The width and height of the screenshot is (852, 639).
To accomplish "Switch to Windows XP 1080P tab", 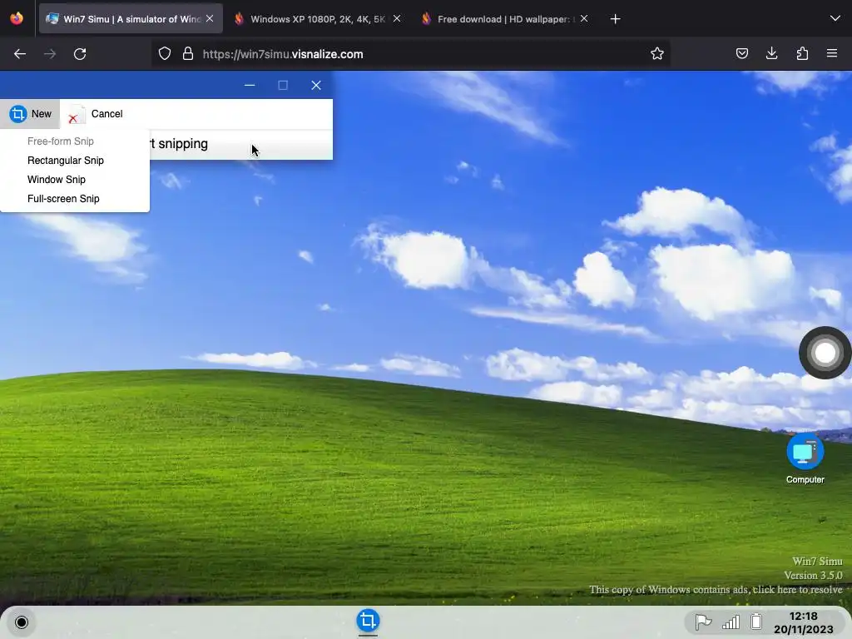I will pyautogui.click(x=317, y=19).
